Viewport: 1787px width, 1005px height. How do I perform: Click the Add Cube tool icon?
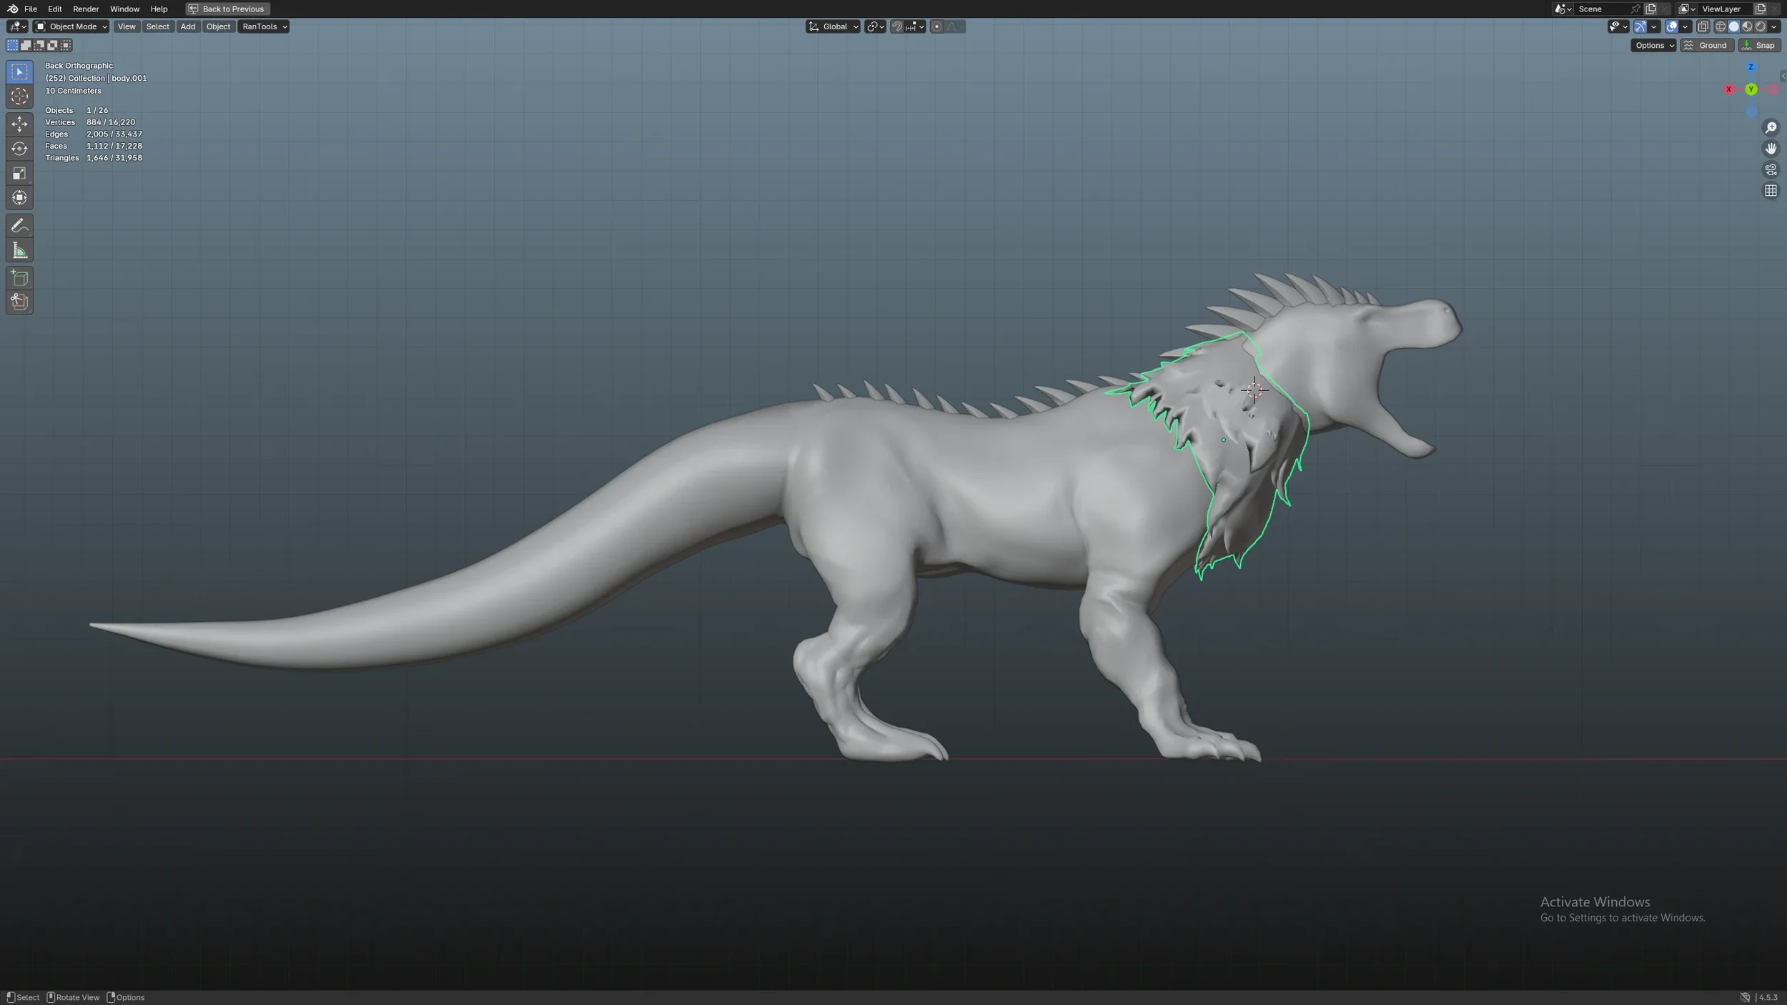pos(19,278)
